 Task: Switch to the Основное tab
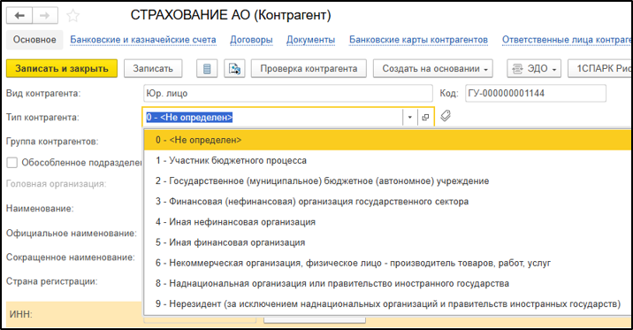[34, 40]
